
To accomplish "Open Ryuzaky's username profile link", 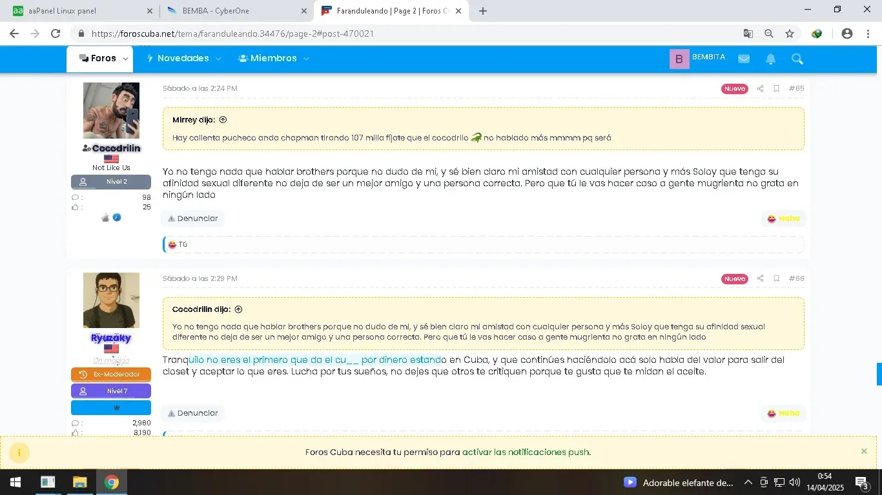I will pos(111,338).
